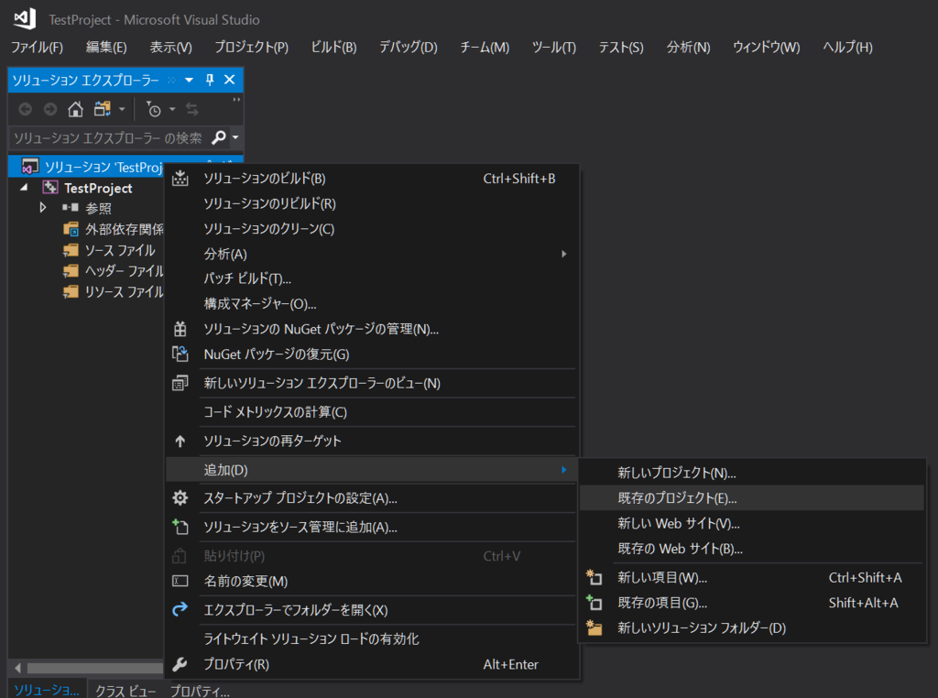Open the プロジェクト(P) menu
This screenshot has height=698, width=938.
point(251,47)
